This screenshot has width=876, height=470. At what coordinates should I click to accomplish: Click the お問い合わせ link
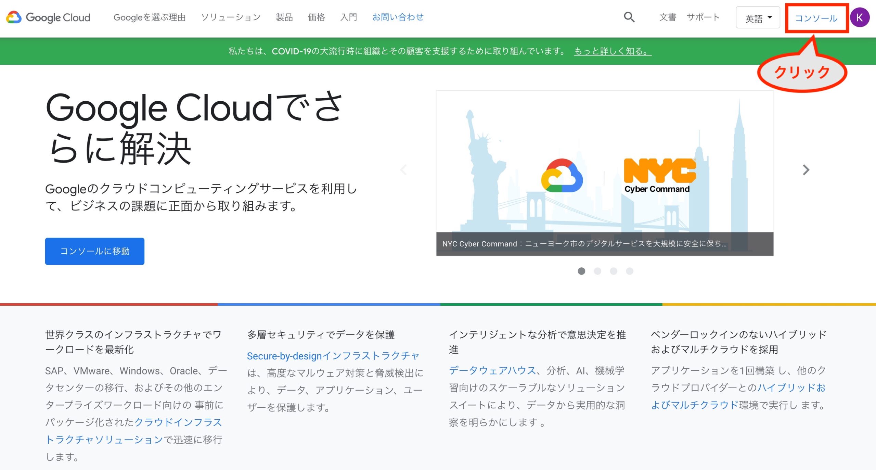point(398,17)
